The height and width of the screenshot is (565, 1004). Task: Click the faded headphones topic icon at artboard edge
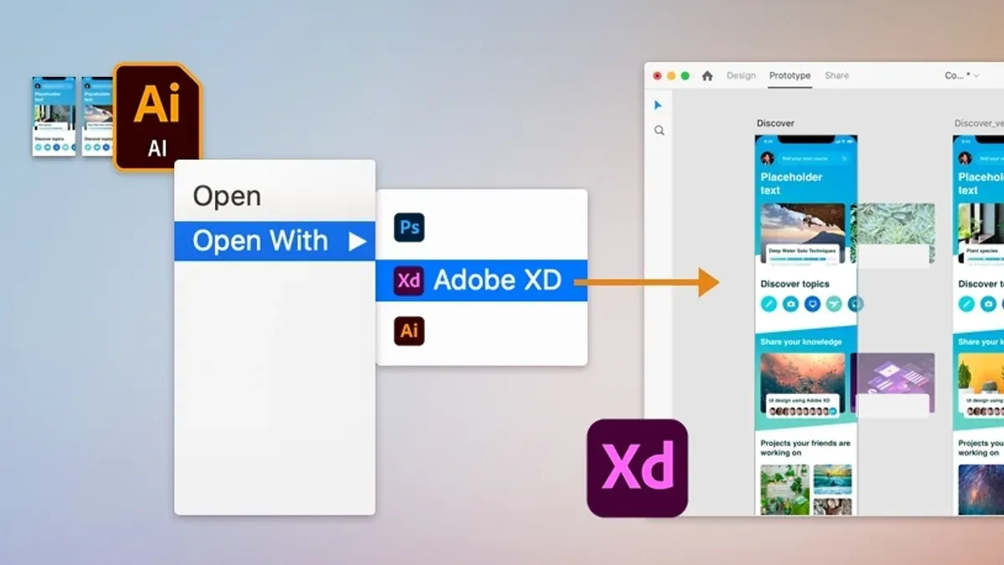click(x=856, y=305)
